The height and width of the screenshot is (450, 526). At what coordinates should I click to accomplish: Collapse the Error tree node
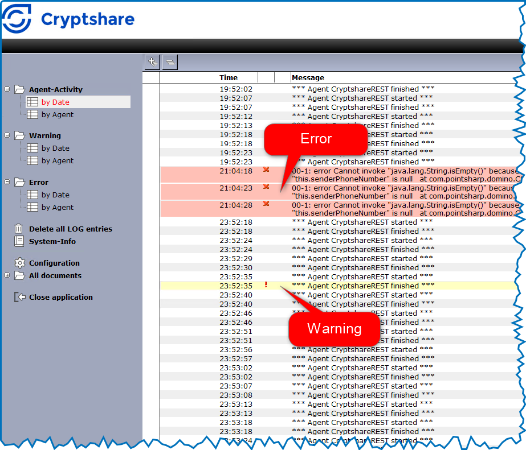pyautogui.click(x=7, y=182)
